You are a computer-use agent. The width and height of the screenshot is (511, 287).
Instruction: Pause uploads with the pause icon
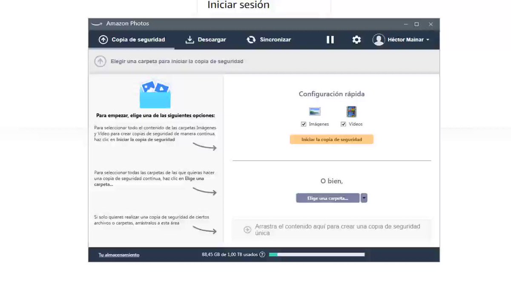pos(330,40)
